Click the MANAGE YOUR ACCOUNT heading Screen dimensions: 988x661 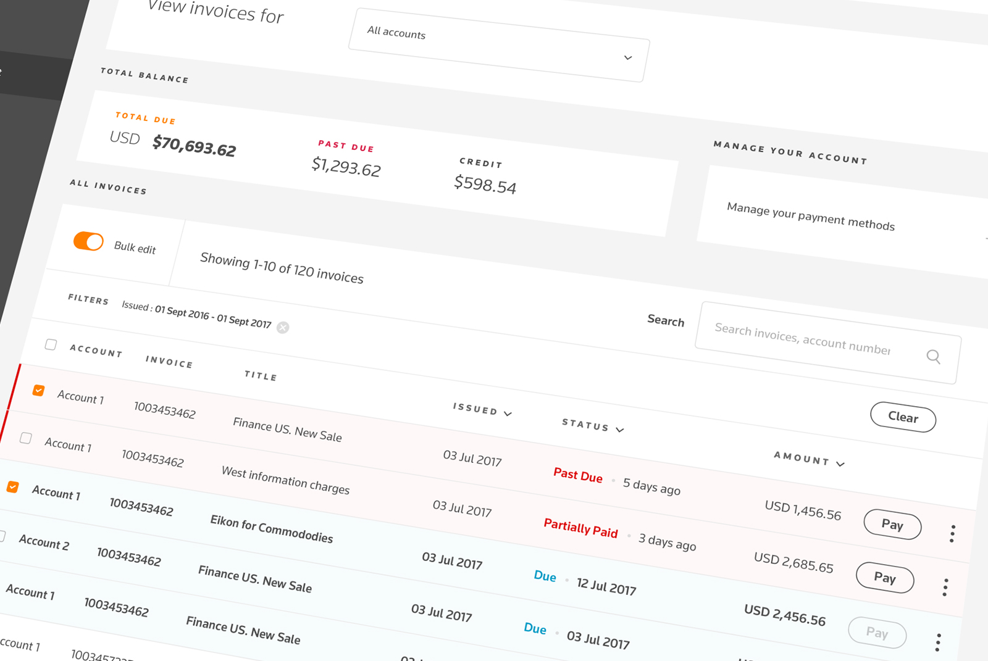(790, 152)
